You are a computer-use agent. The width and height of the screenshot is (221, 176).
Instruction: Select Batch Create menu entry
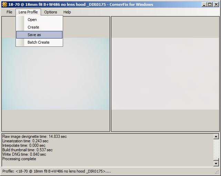click(x=39, y=42)
